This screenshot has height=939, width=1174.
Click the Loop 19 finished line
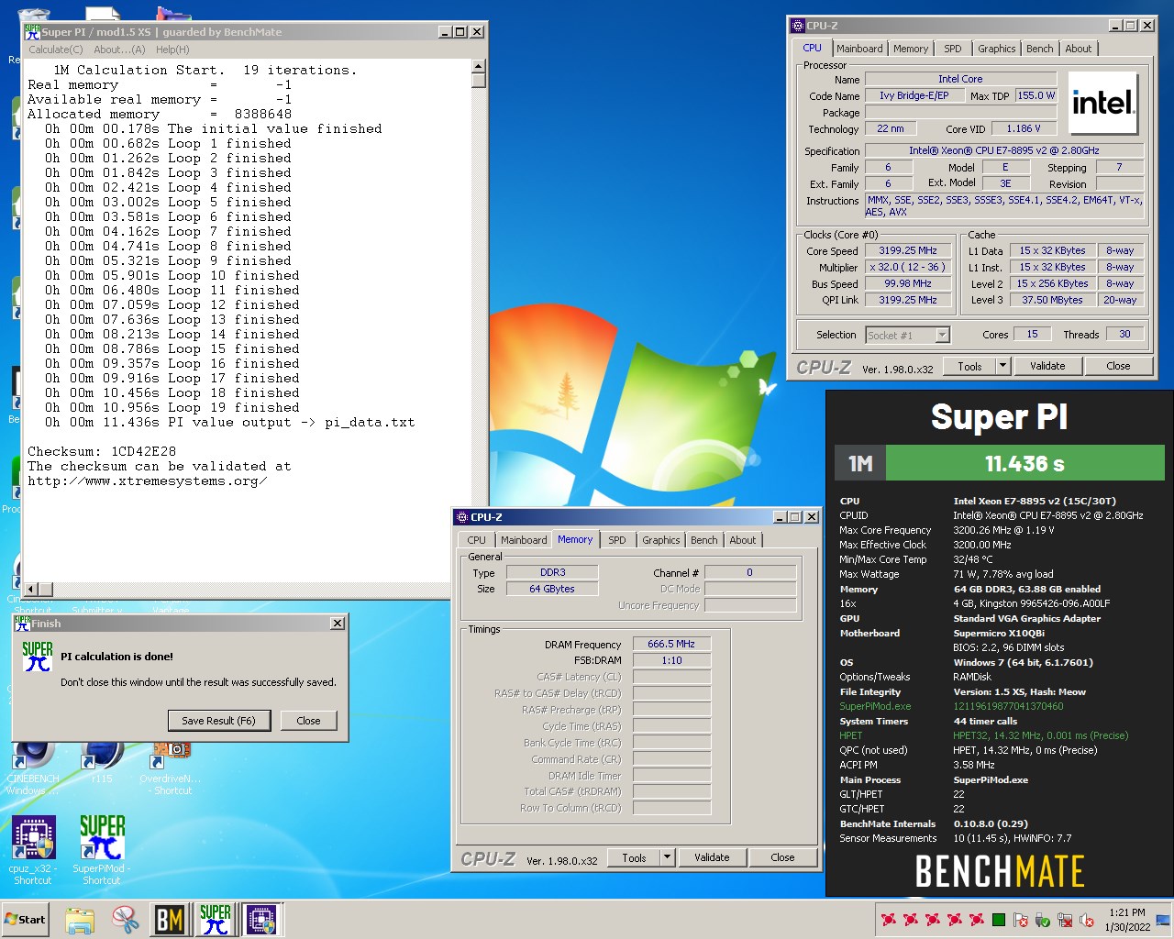172,407
